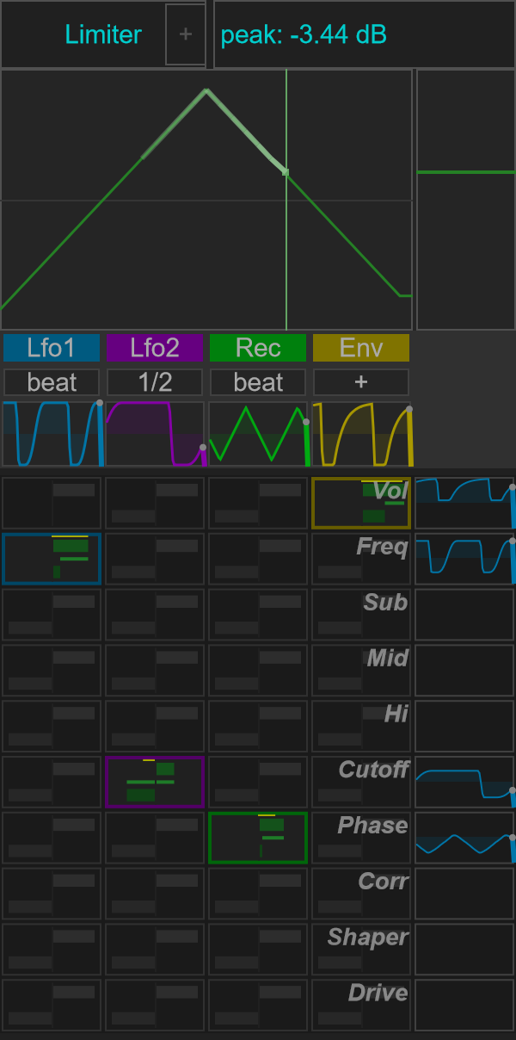Click the Lfo1 to Sub matrix cell
This screenshot has width=516, height=1040.
click(52, 615)
